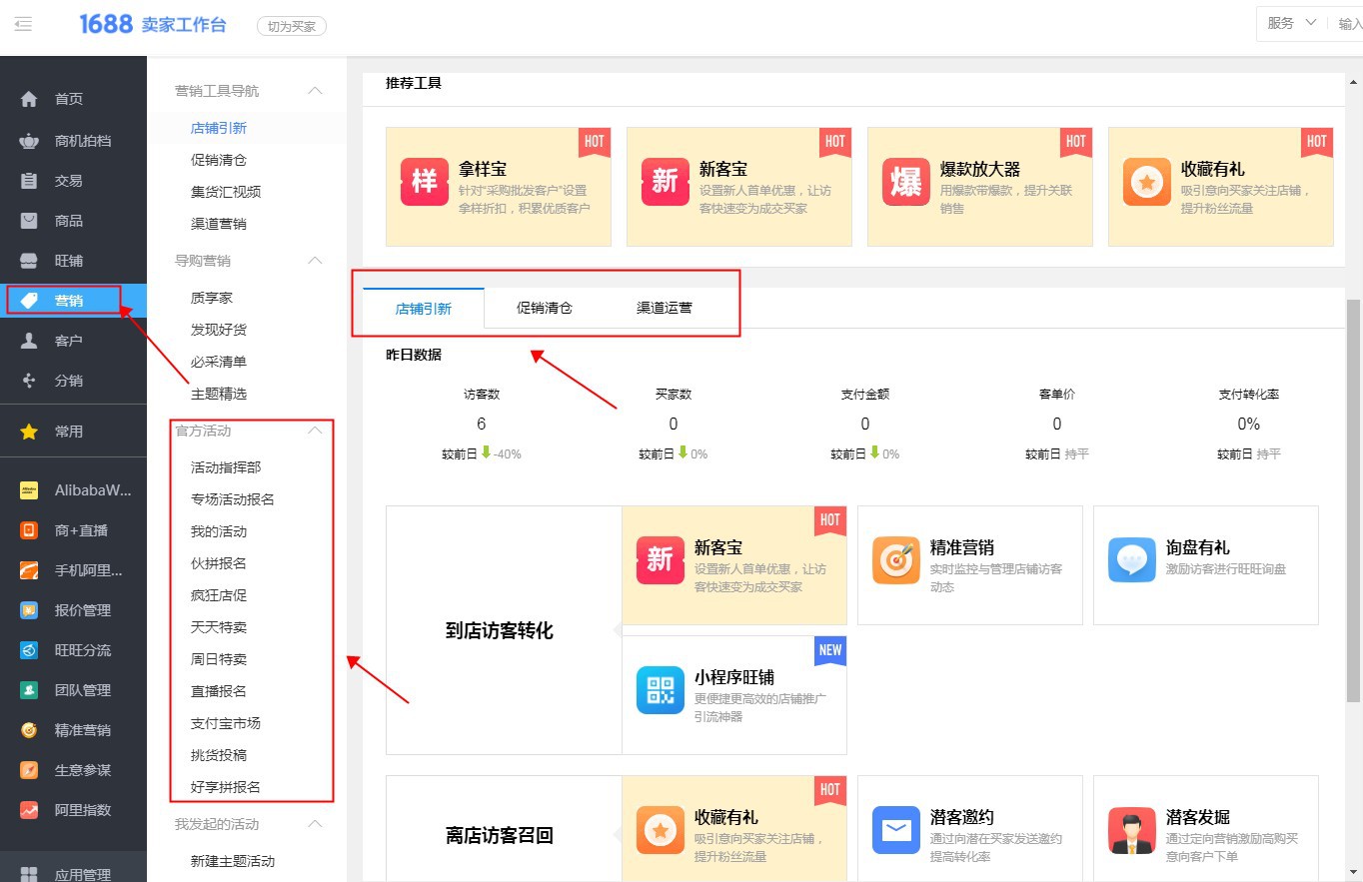Image resolution: width=1363 pixels, height=882 pixels.
Task: Click the page vertical scrollbar
Action: [x=1354, y=499]
